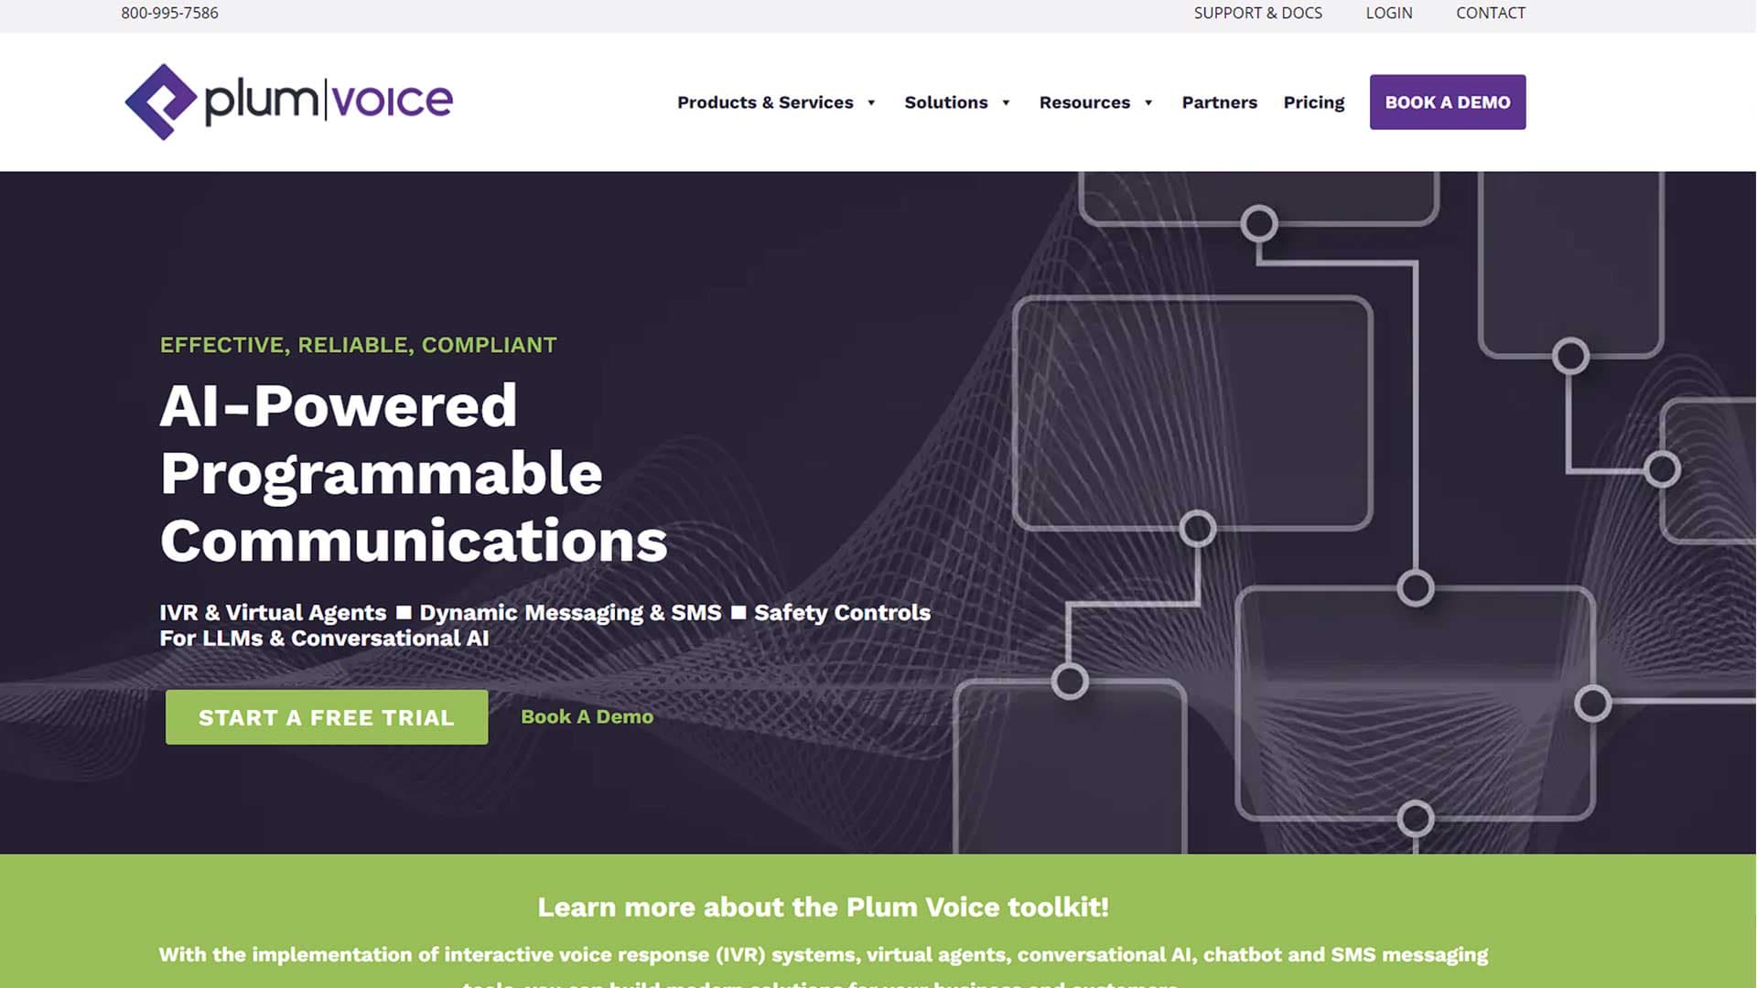Open the Pricing page

click(x=1313, y=102)
